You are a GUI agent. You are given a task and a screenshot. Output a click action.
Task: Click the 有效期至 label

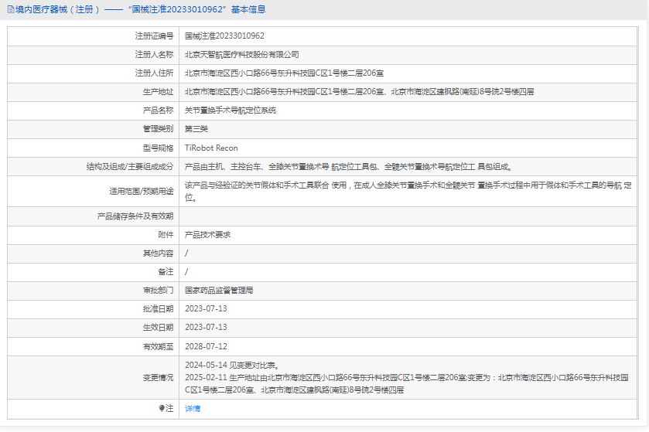(x=158, y=346)
